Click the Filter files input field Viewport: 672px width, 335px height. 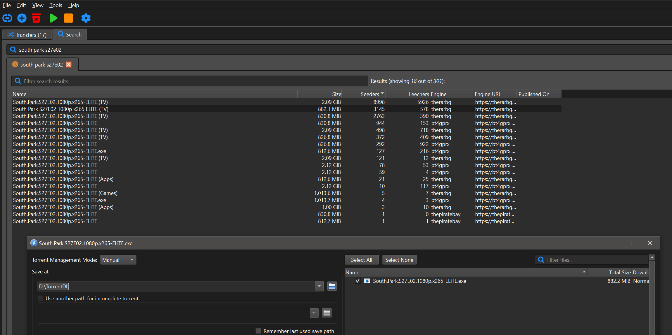point(592,260)
